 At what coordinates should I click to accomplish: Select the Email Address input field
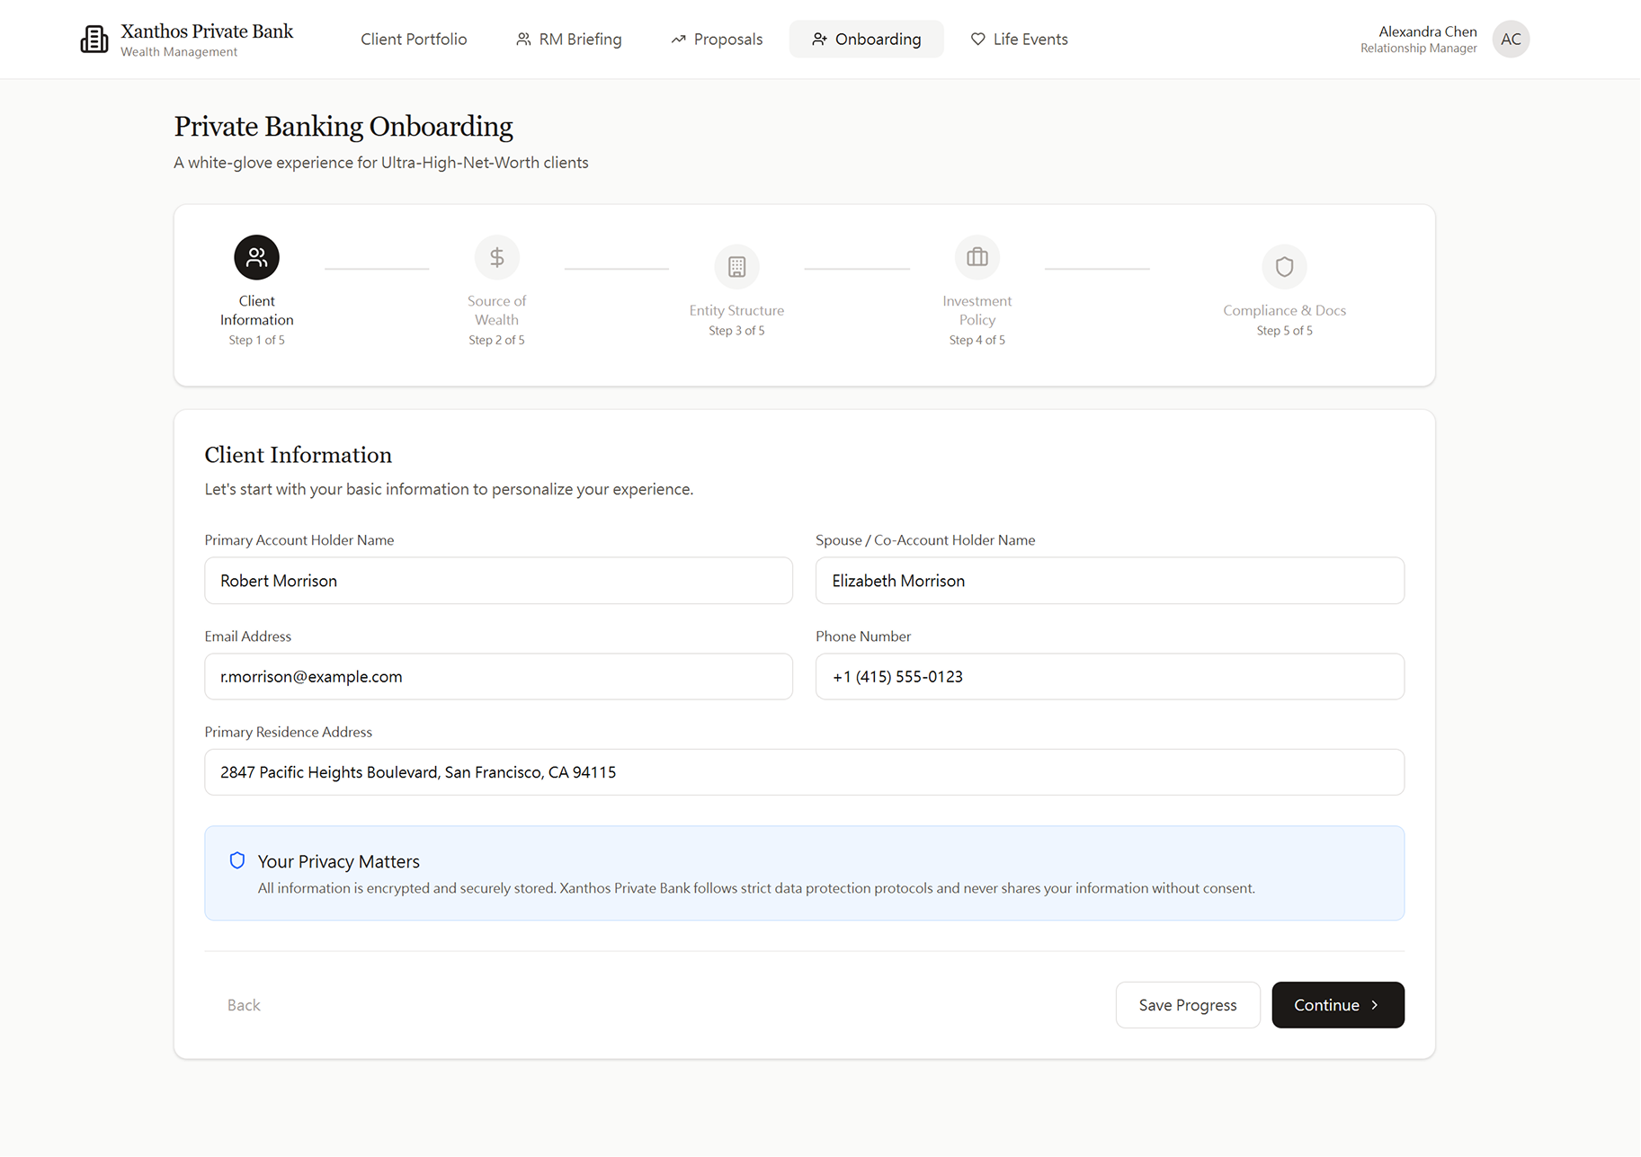click(x=498, y=676)
